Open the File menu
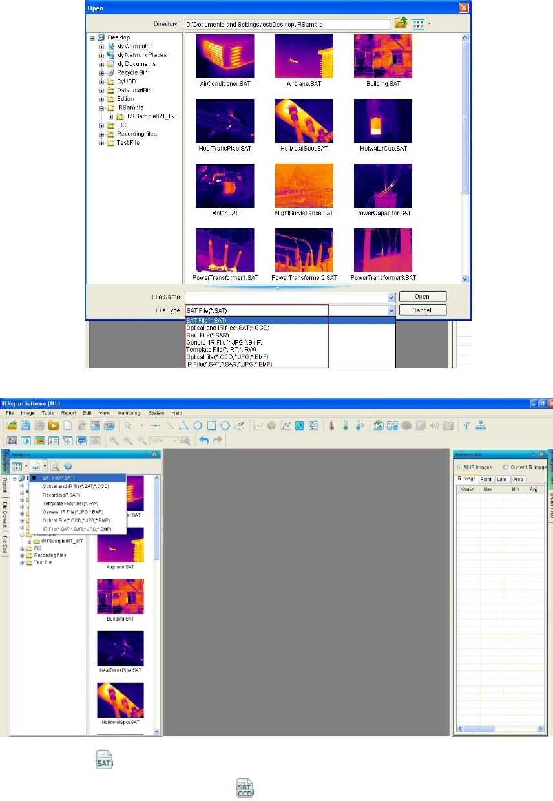 click(10, 412)
